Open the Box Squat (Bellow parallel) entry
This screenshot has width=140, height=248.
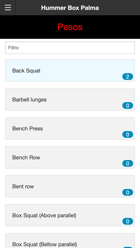[x=70, y=241]
